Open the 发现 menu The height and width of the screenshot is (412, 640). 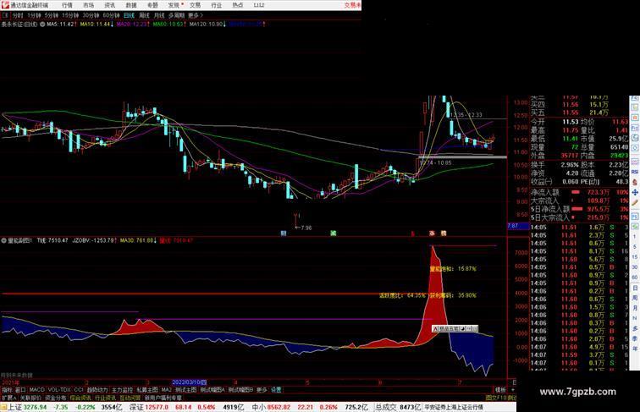174,5
